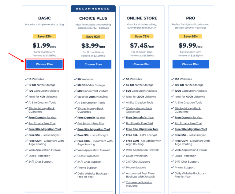Click checkmark beside Online Store Web Application Firewall
Viewport: 235px width, 194px height.
[124, 150]
